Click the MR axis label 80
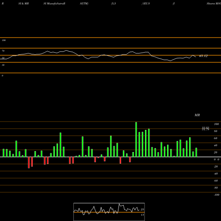The image size is (221, 221). coord(216,131)
